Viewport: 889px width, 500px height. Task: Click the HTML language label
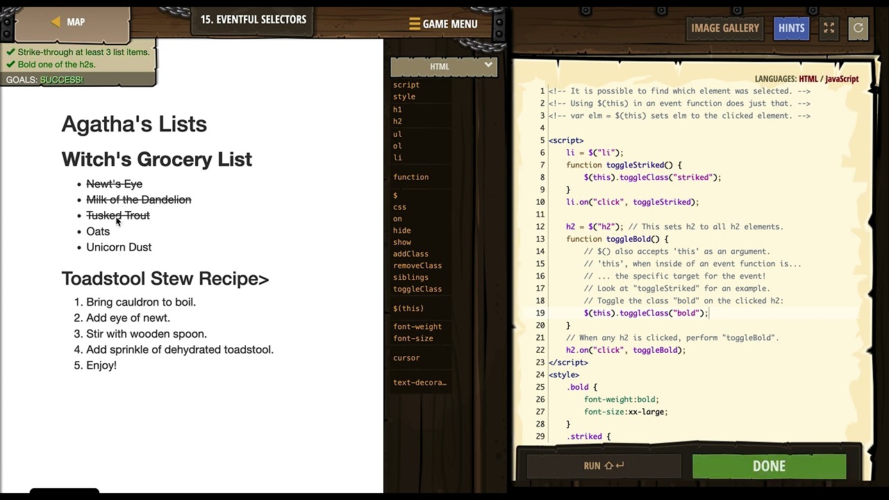[x=808, y=79]
